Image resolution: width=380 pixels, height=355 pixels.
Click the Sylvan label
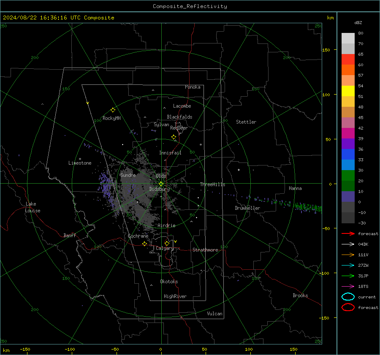pyautogui.click(x=161, y=125)
